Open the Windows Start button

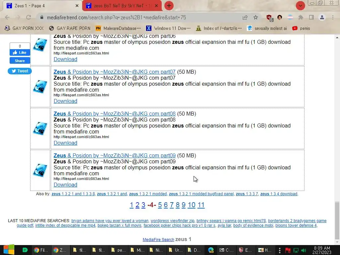tap(9, 250)
